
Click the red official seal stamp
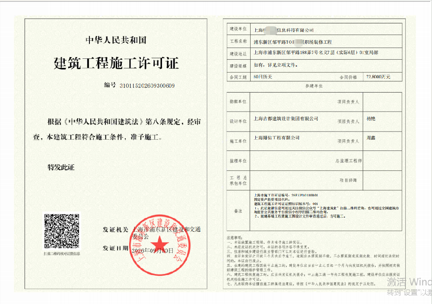click(x=159, y=245)
